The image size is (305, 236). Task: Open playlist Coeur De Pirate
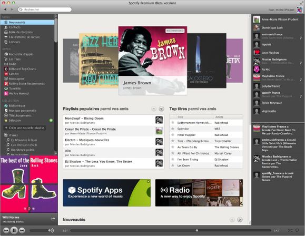[114, 131]
